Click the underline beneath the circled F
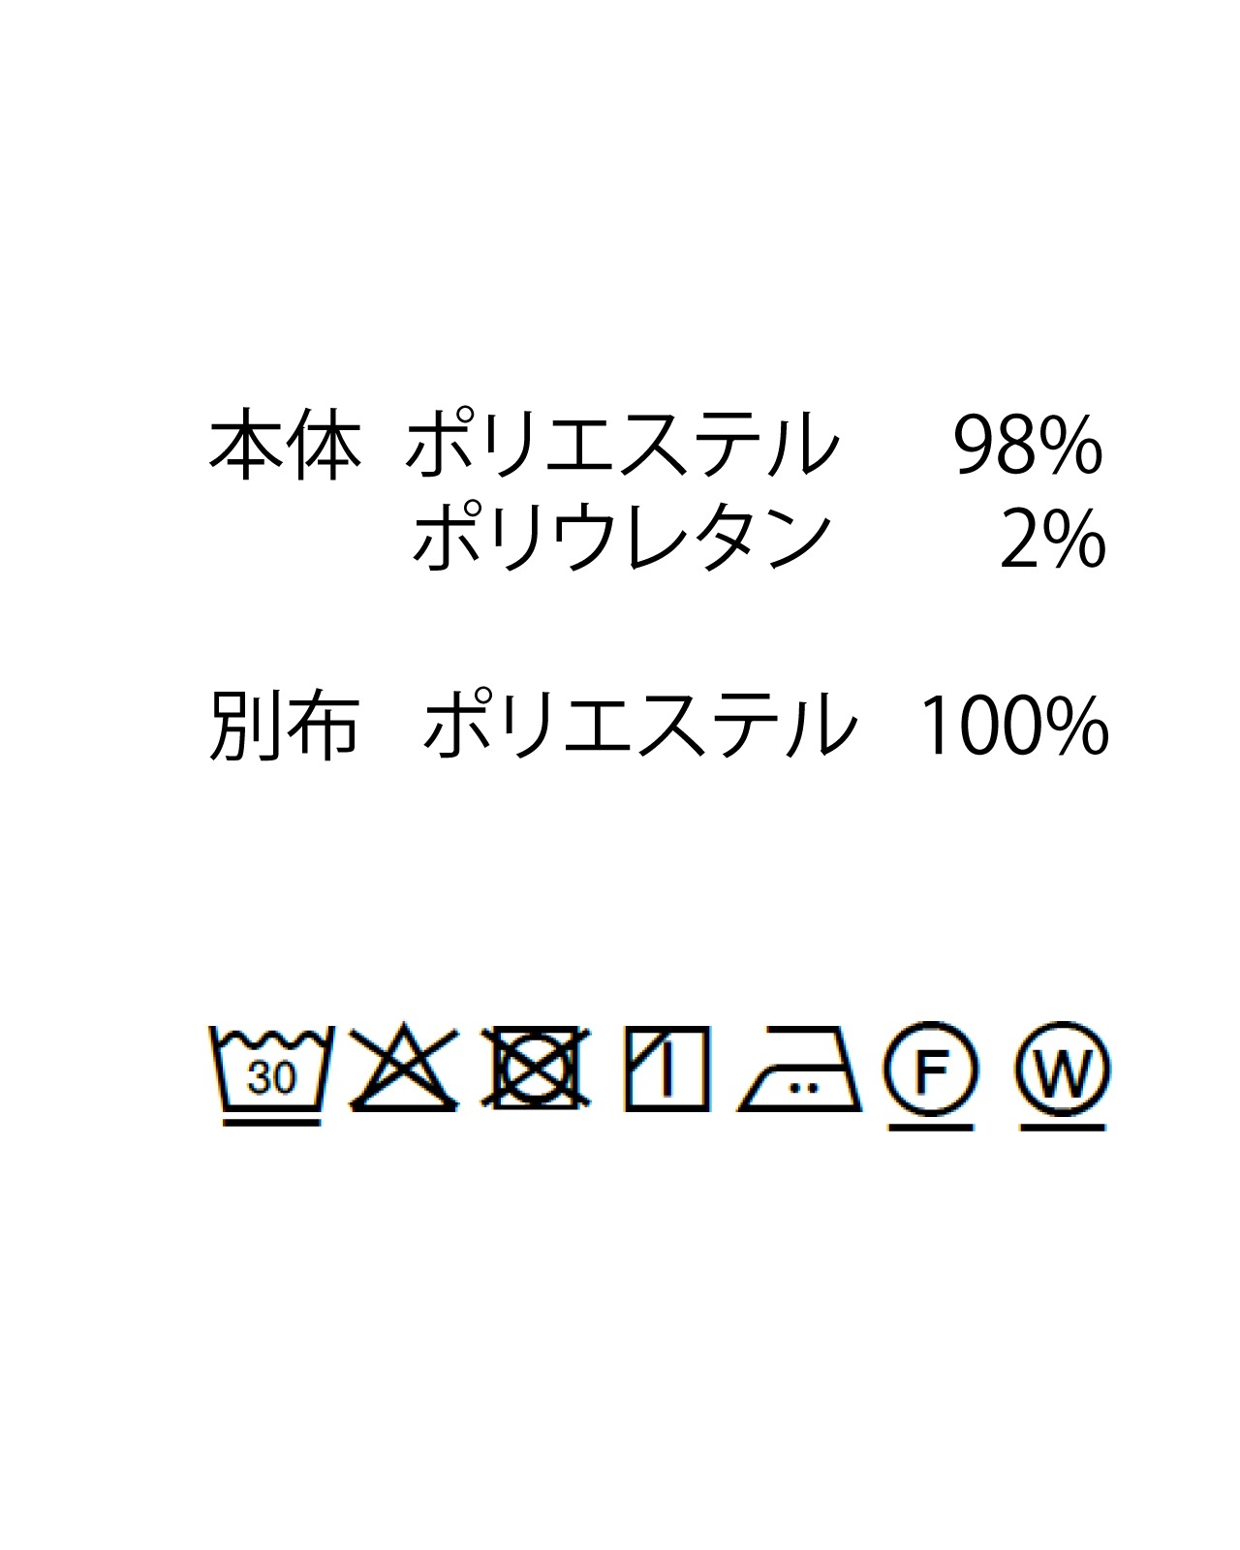Screen dimensions: 1240x1550 [x=930, y=1127]
